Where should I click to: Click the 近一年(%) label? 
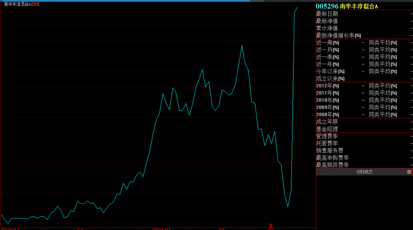pyautogui.click(x=328, y=65)
